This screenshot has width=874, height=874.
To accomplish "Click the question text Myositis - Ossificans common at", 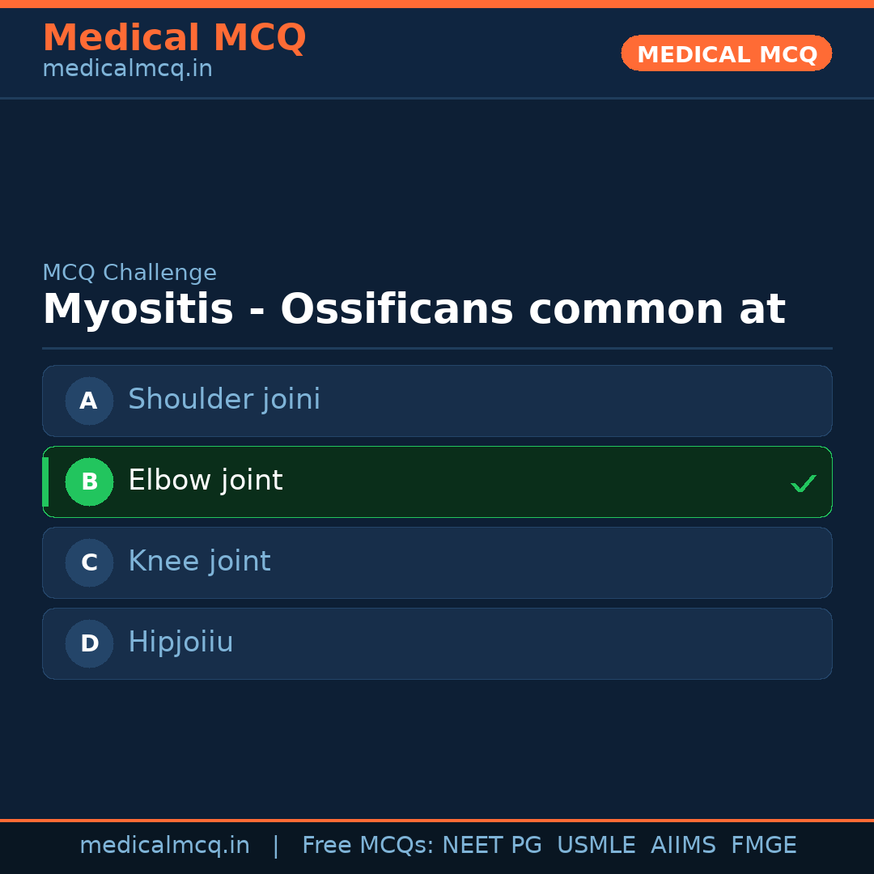I will (414, 308).
